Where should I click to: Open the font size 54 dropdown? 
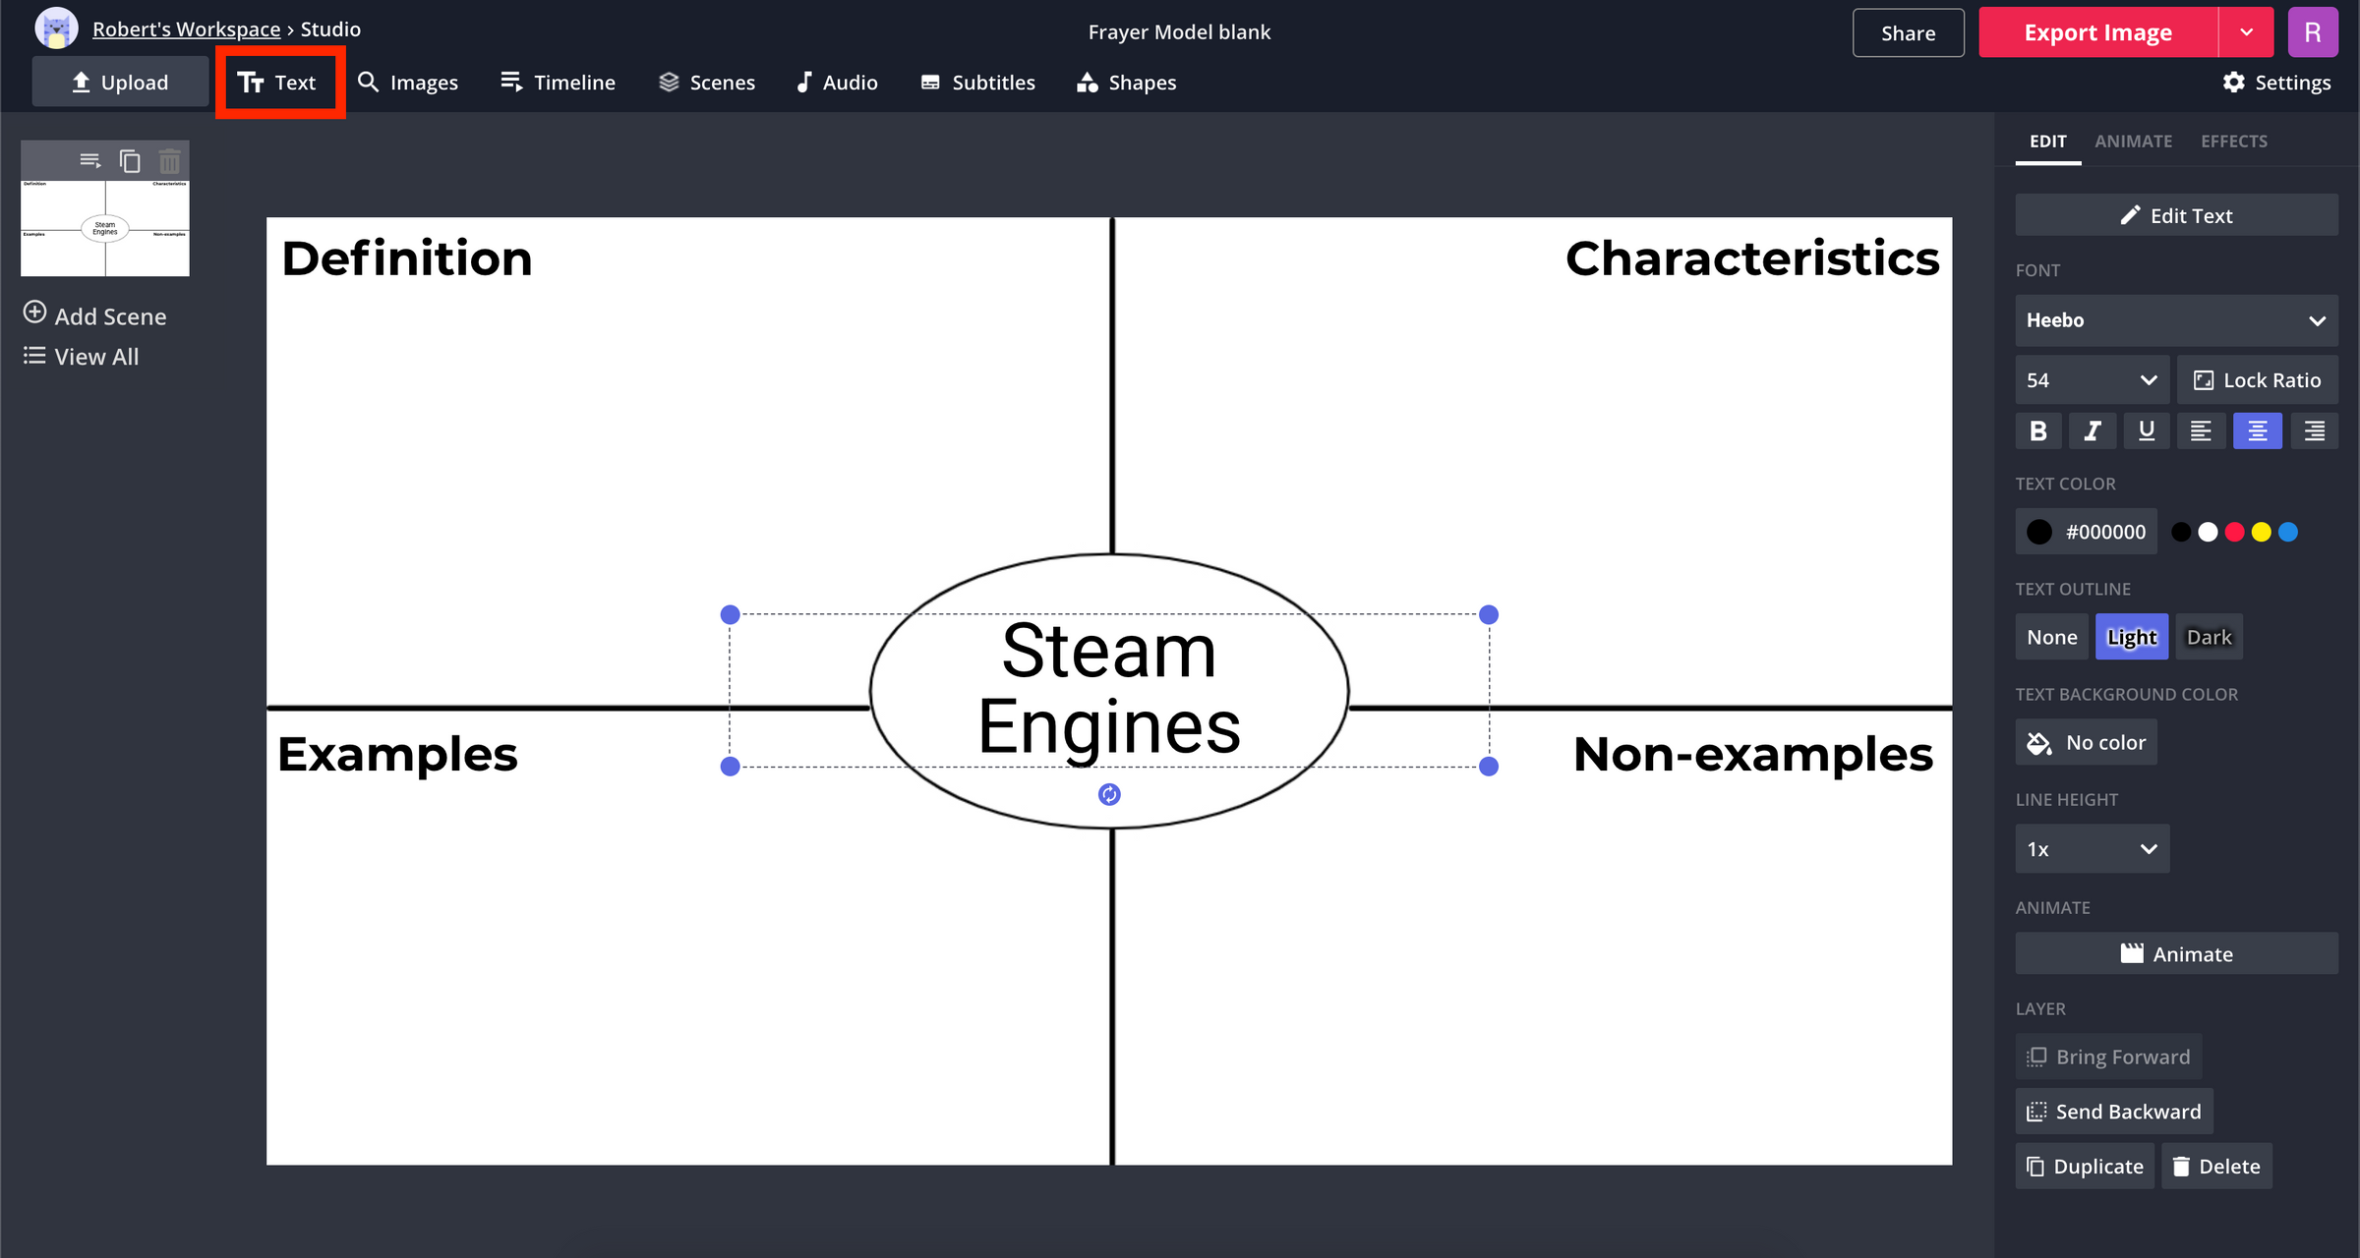[x=2091, y=379]
